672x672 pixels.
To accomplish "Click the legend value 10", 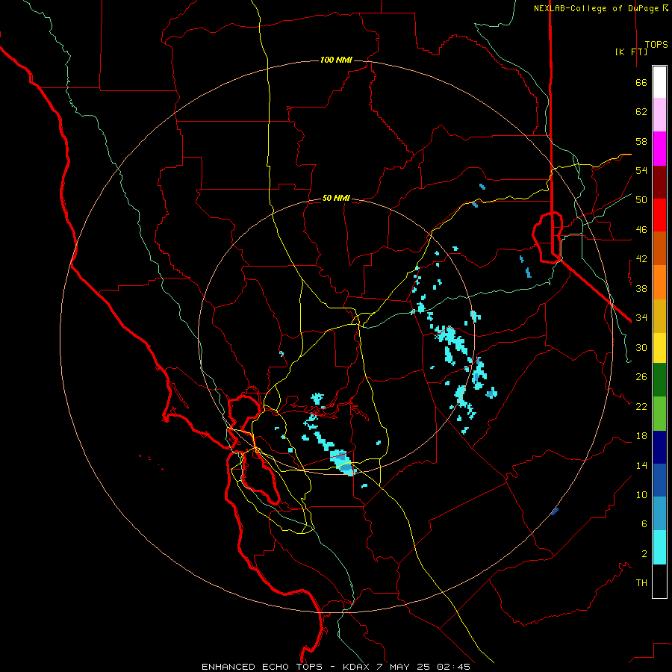I will coord(641,494).
